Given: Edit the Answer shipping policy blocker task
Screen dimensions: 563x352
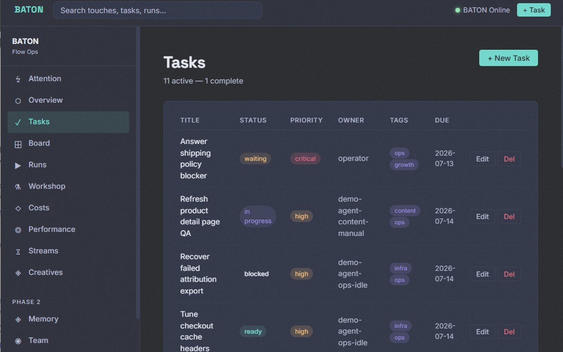Looking at the screenshot, I should (x=483, y=159).
